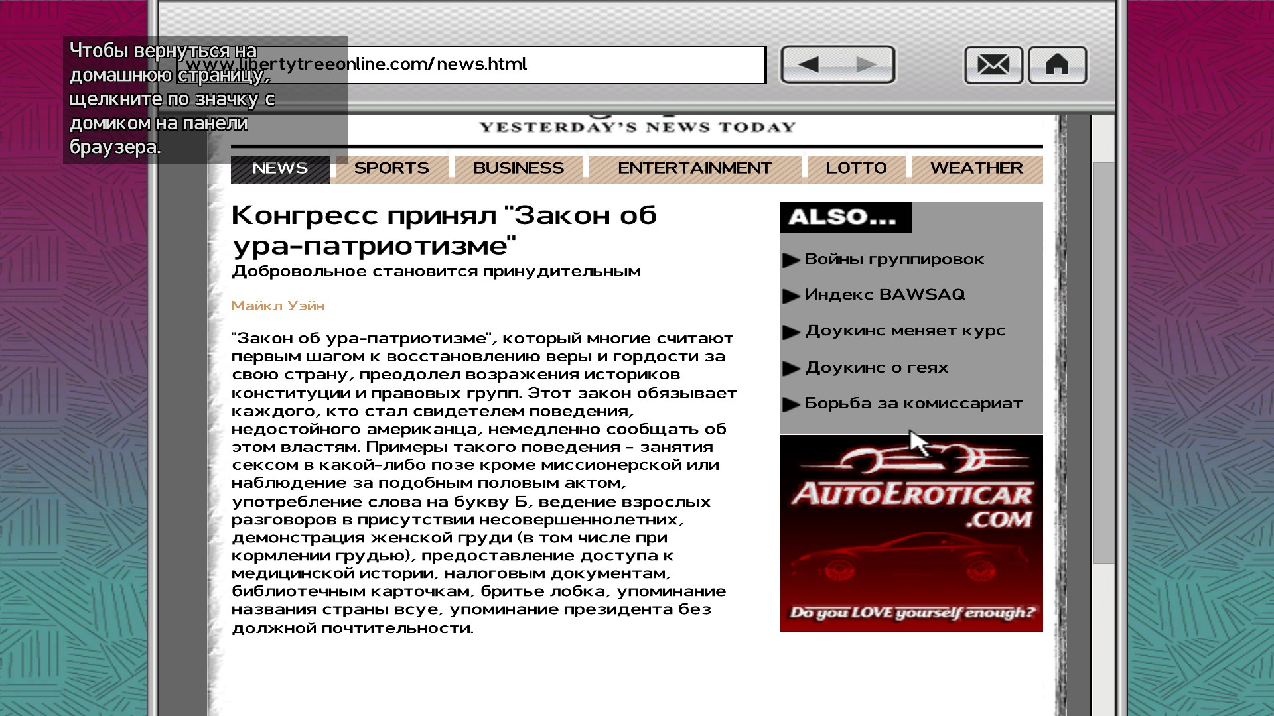Select the ENTERTAINMENT tab

pyautogui.click(x=694, y=168)
